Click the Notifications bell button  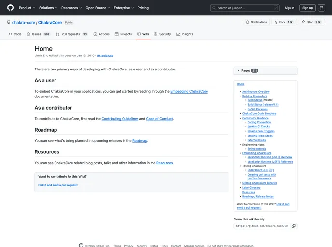coord(256,22)
